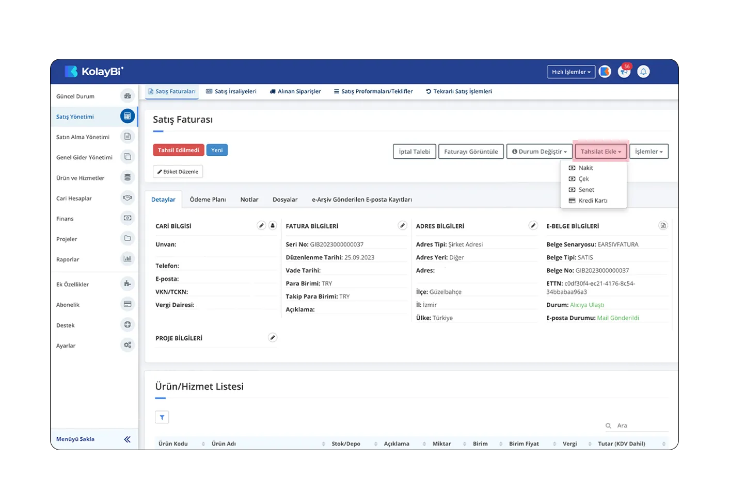Sort by Ürün Kodu column arrows
Image resolution: width=729 pixels, height=495 pixels.
click(x=203, y=444)
